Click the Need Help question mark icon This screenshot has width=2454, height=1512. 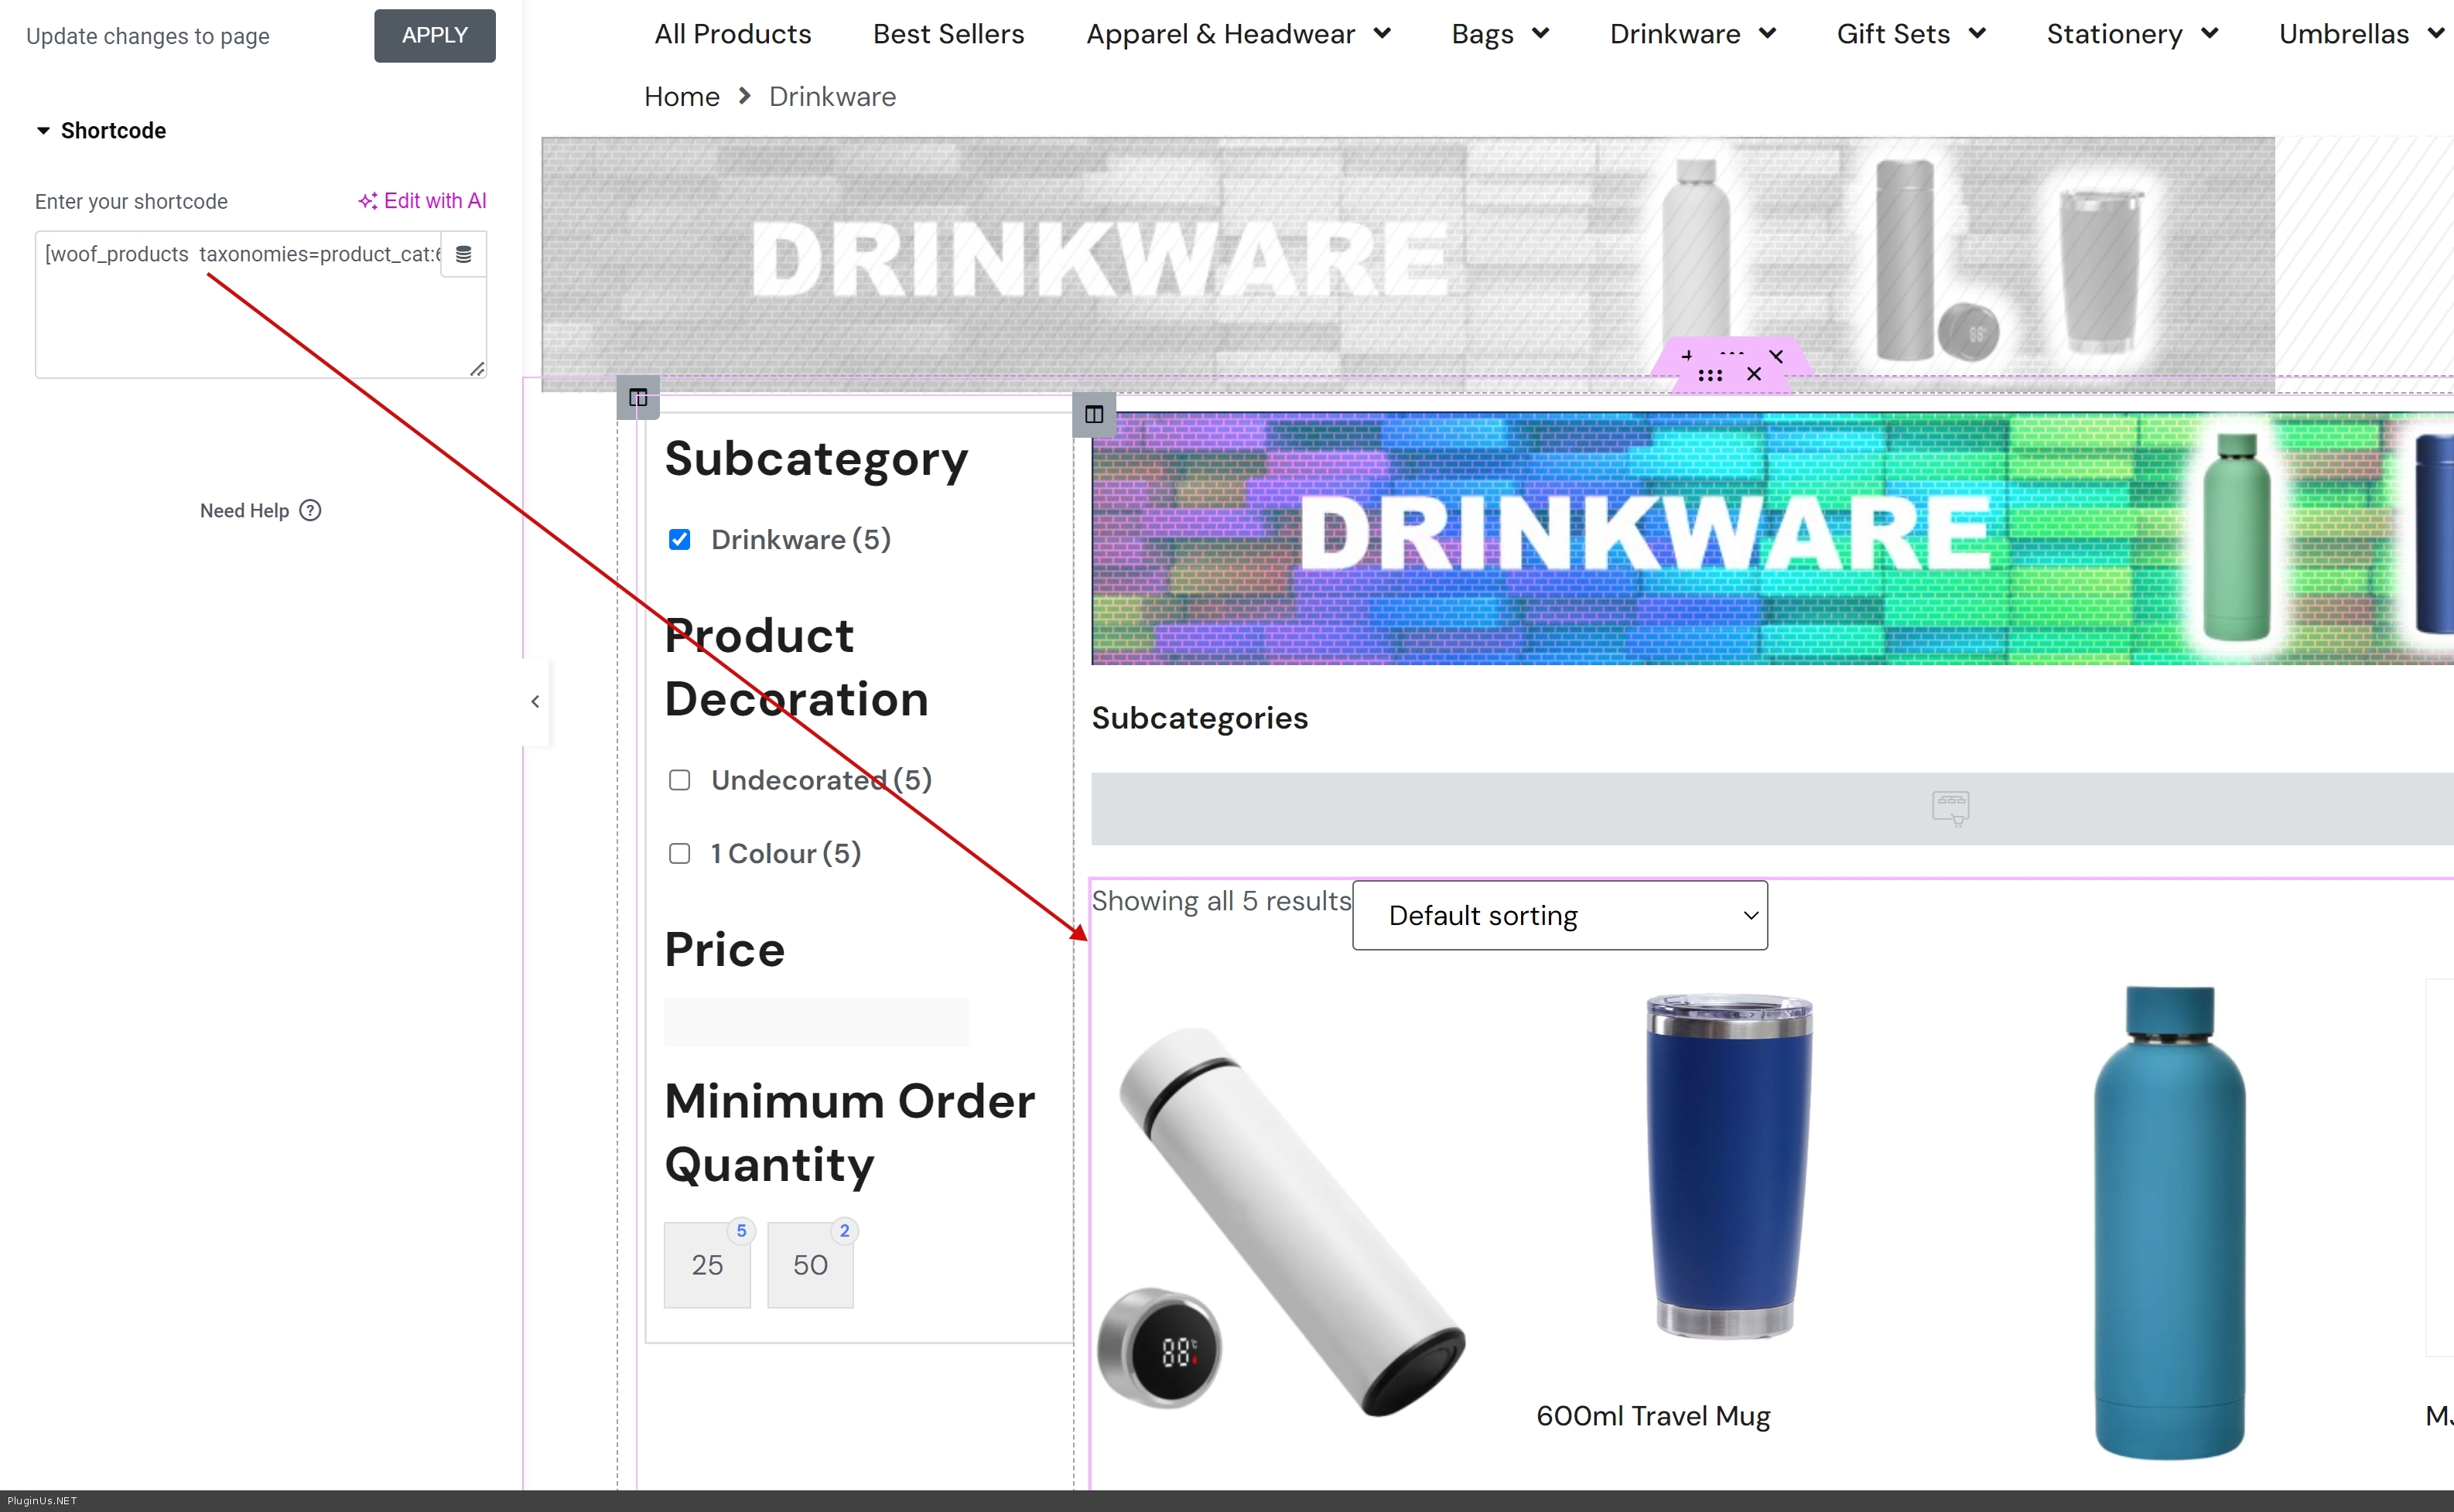tap(311, 511)
